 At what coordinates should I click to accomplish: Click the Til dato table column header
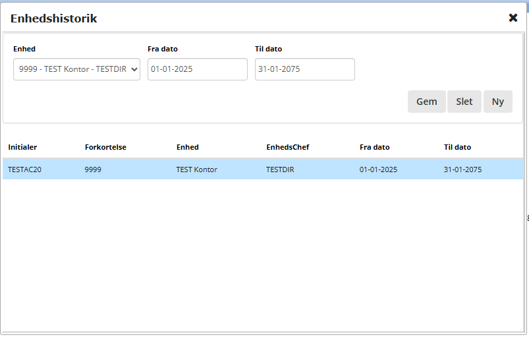[x=457, y=147]
